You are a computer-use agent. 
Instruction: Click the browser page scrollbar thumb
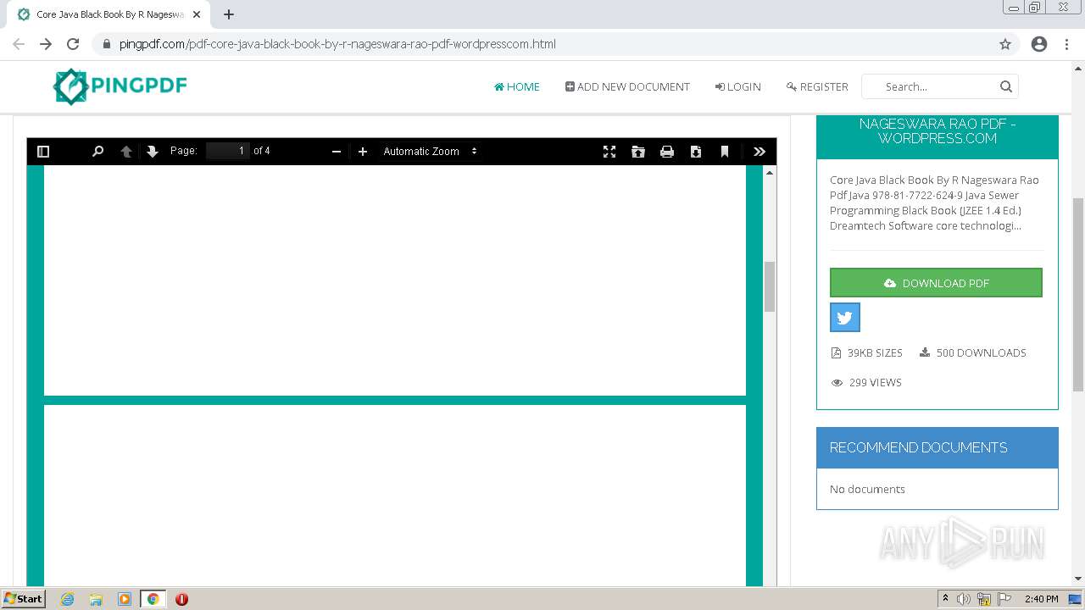[1078, 294]
